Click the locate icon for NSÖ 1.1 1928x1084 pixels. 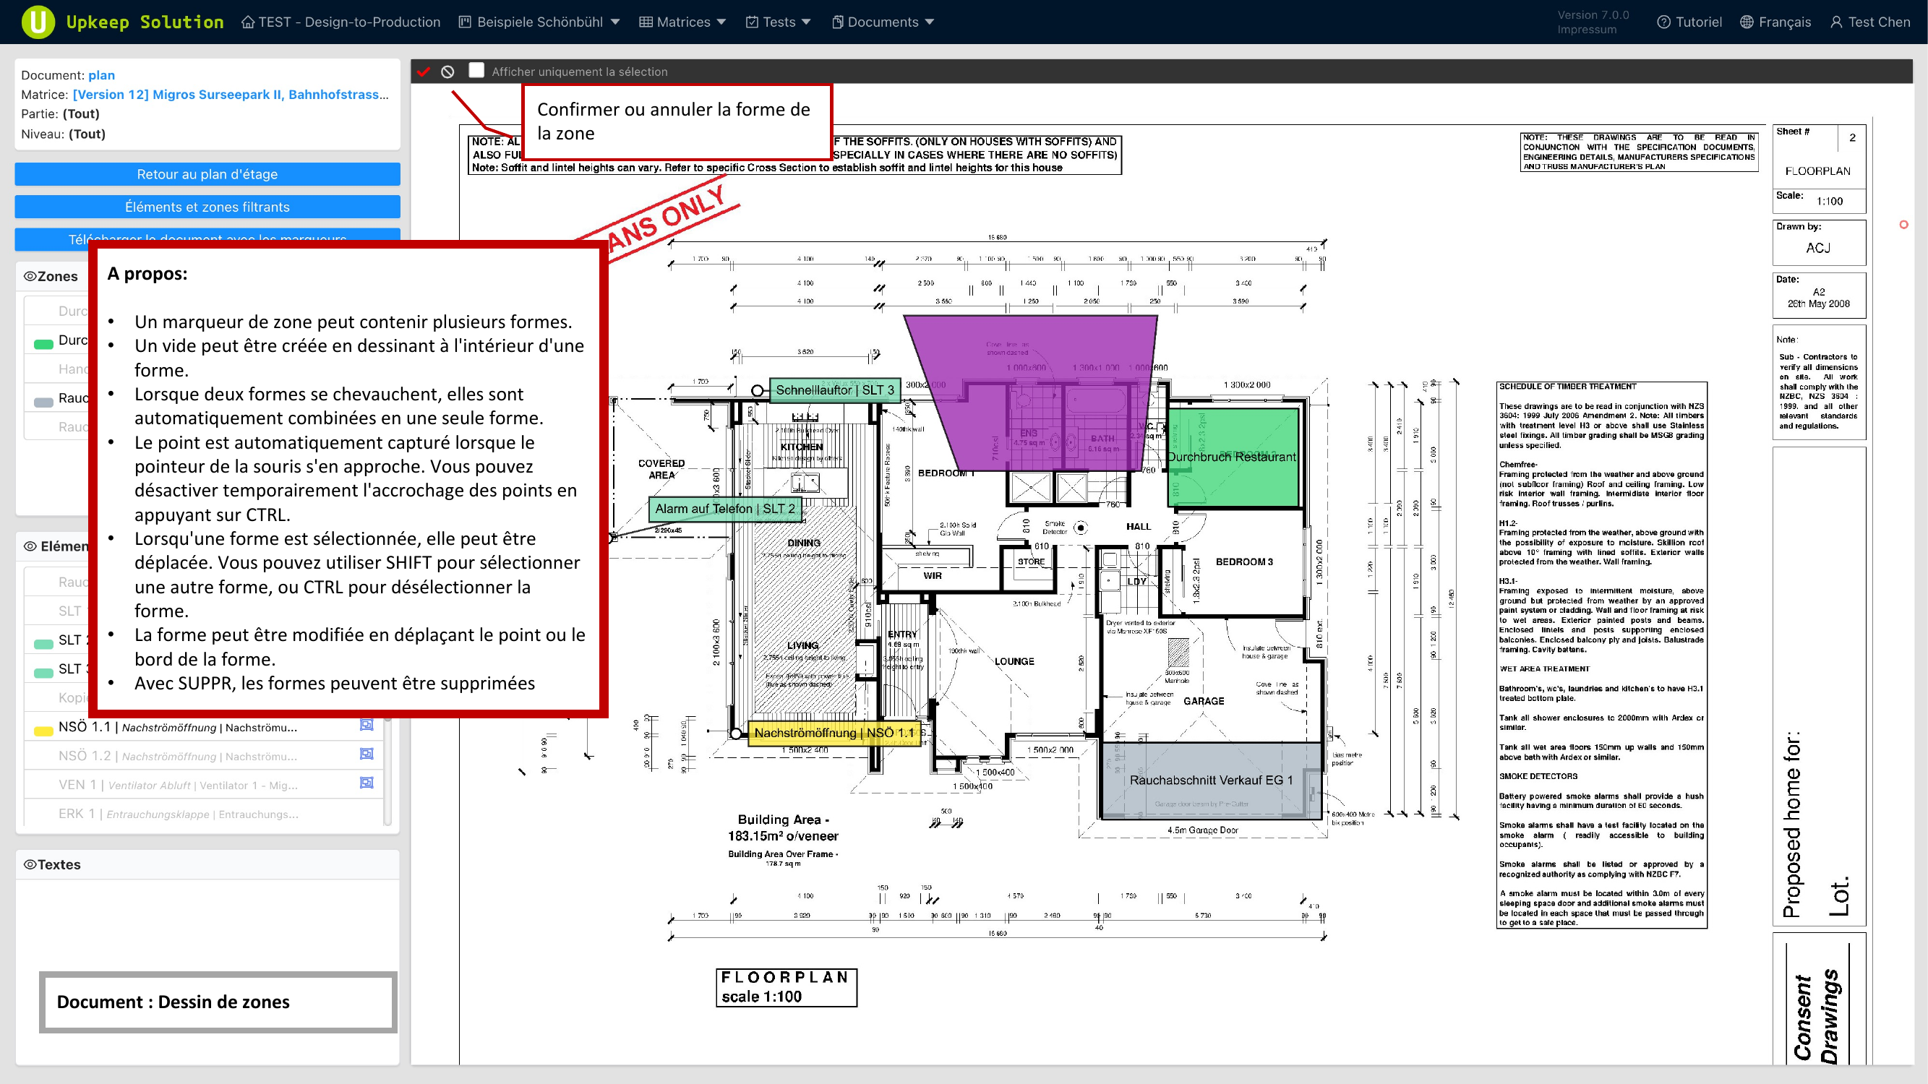pyautogui.click(x=367, y=725)
